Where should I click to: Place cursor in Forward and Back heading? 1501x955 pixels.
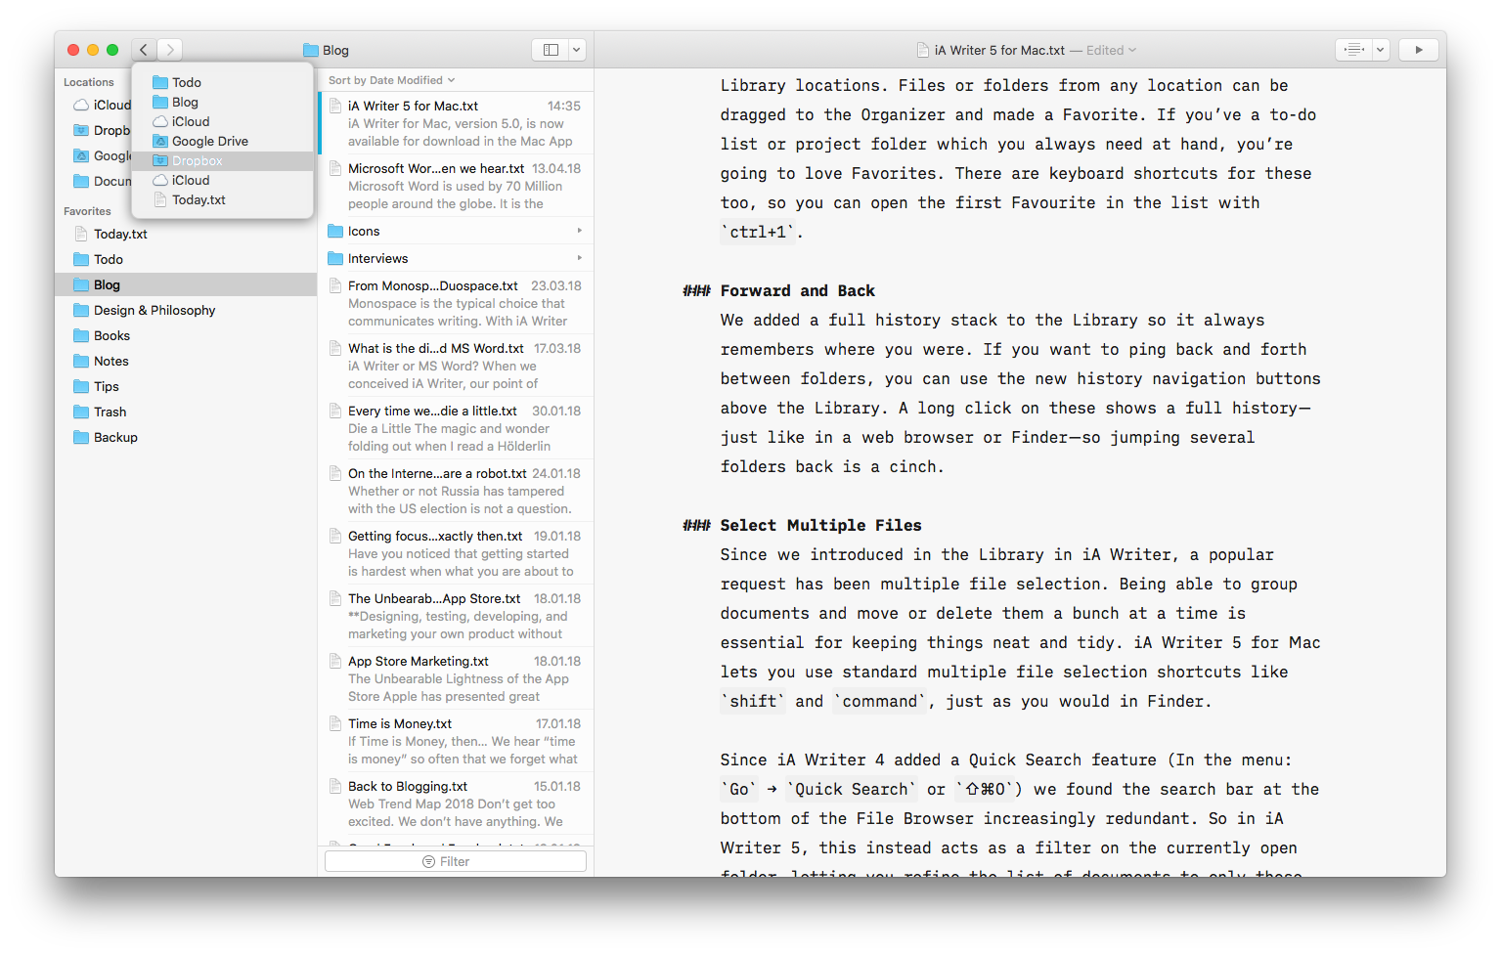(798, 291)
